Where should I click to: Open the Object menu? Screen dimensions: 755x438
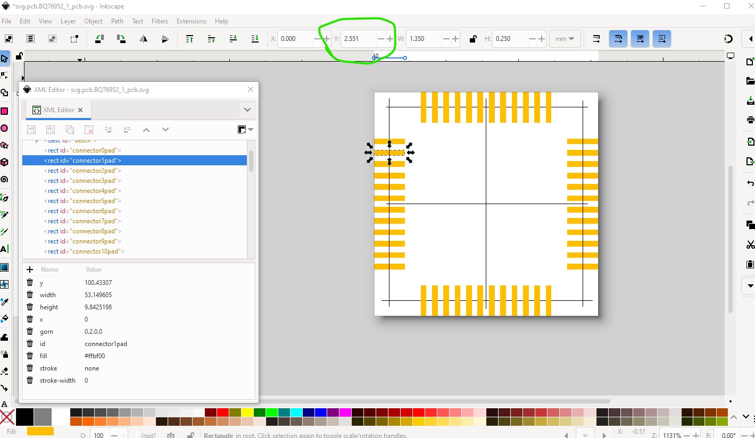pos(93,21)
